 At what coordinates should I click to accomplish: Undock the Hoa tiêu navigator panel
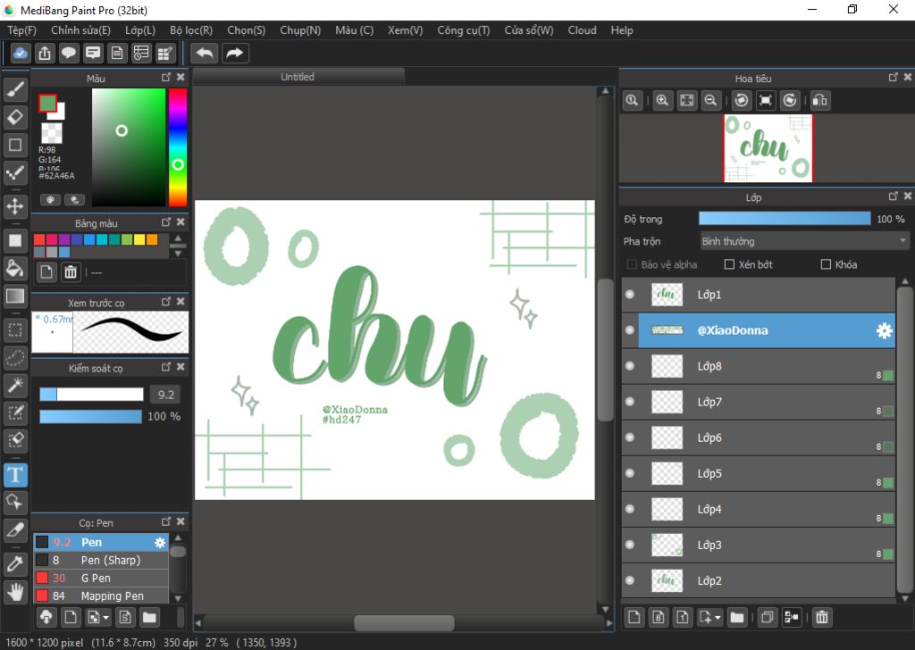pos(894,77)
